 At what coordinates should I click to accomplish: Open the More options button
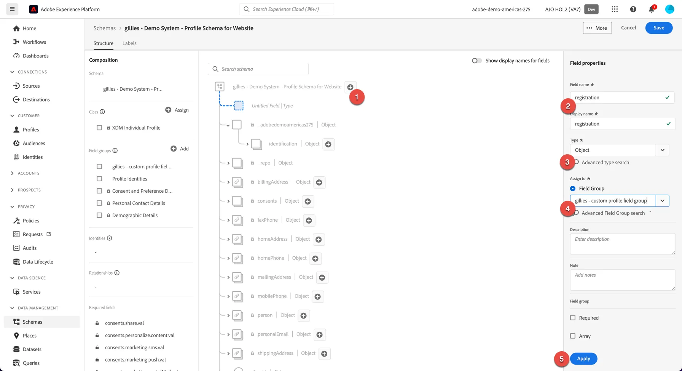[597, 28]
